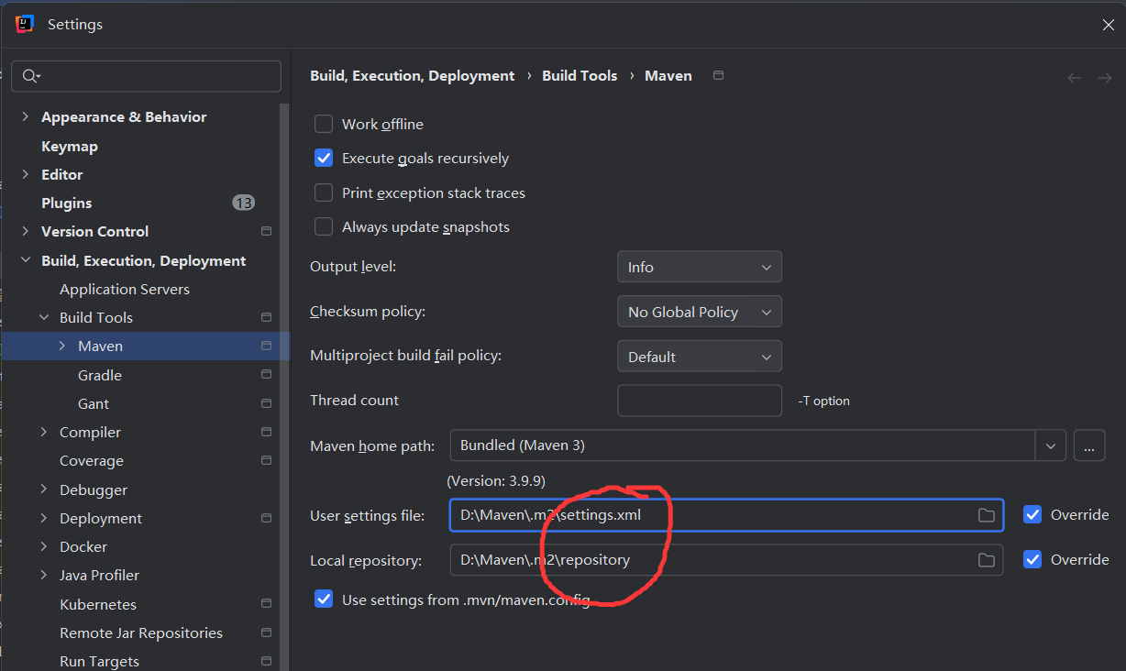This screenshot has height=671, width=1126.
Task: Collapse Build, Execution, Deployment chevron
Action: click(x=25, y=260)
